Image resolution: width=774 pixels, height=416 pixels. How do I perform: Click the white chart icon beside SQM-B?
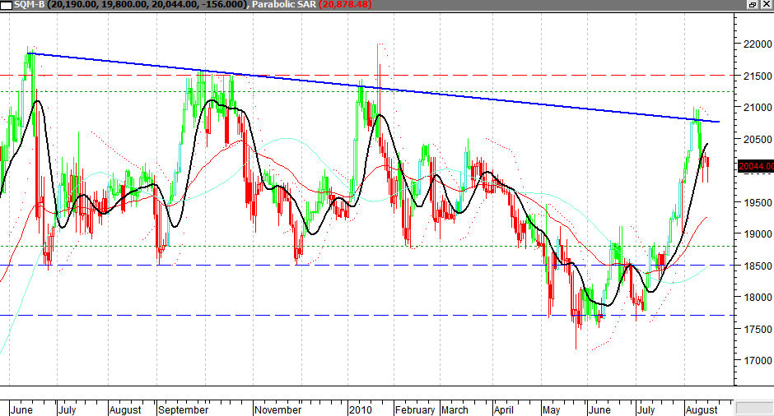tap(7, 5)
